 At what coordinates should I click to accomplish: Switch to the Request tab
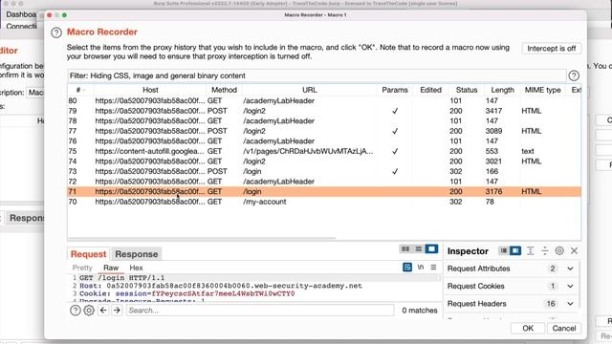click(x=89, y=254)
